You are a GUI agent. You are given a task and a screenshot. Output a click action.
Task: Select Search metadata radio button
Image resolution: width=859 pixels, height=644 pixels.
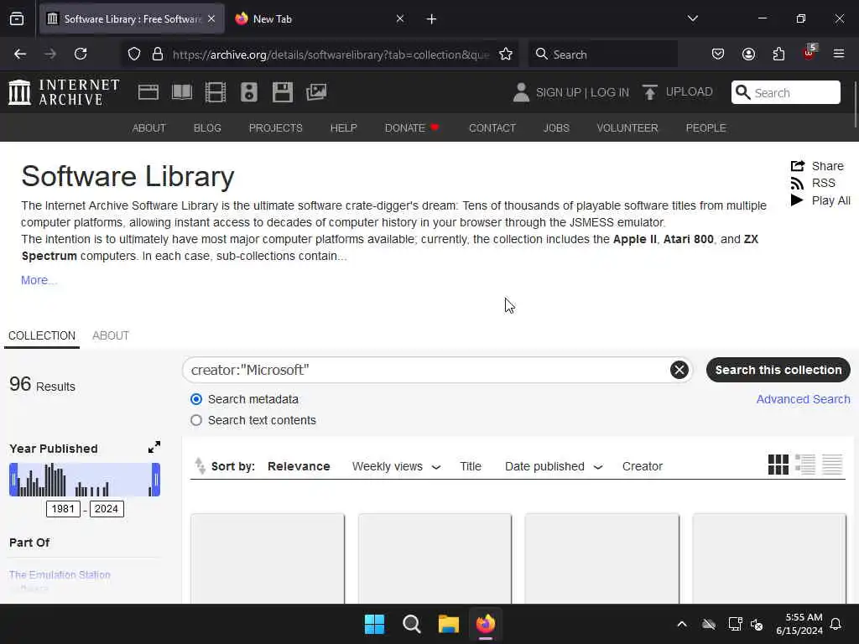pyautogui.click(x=196, y=399)
